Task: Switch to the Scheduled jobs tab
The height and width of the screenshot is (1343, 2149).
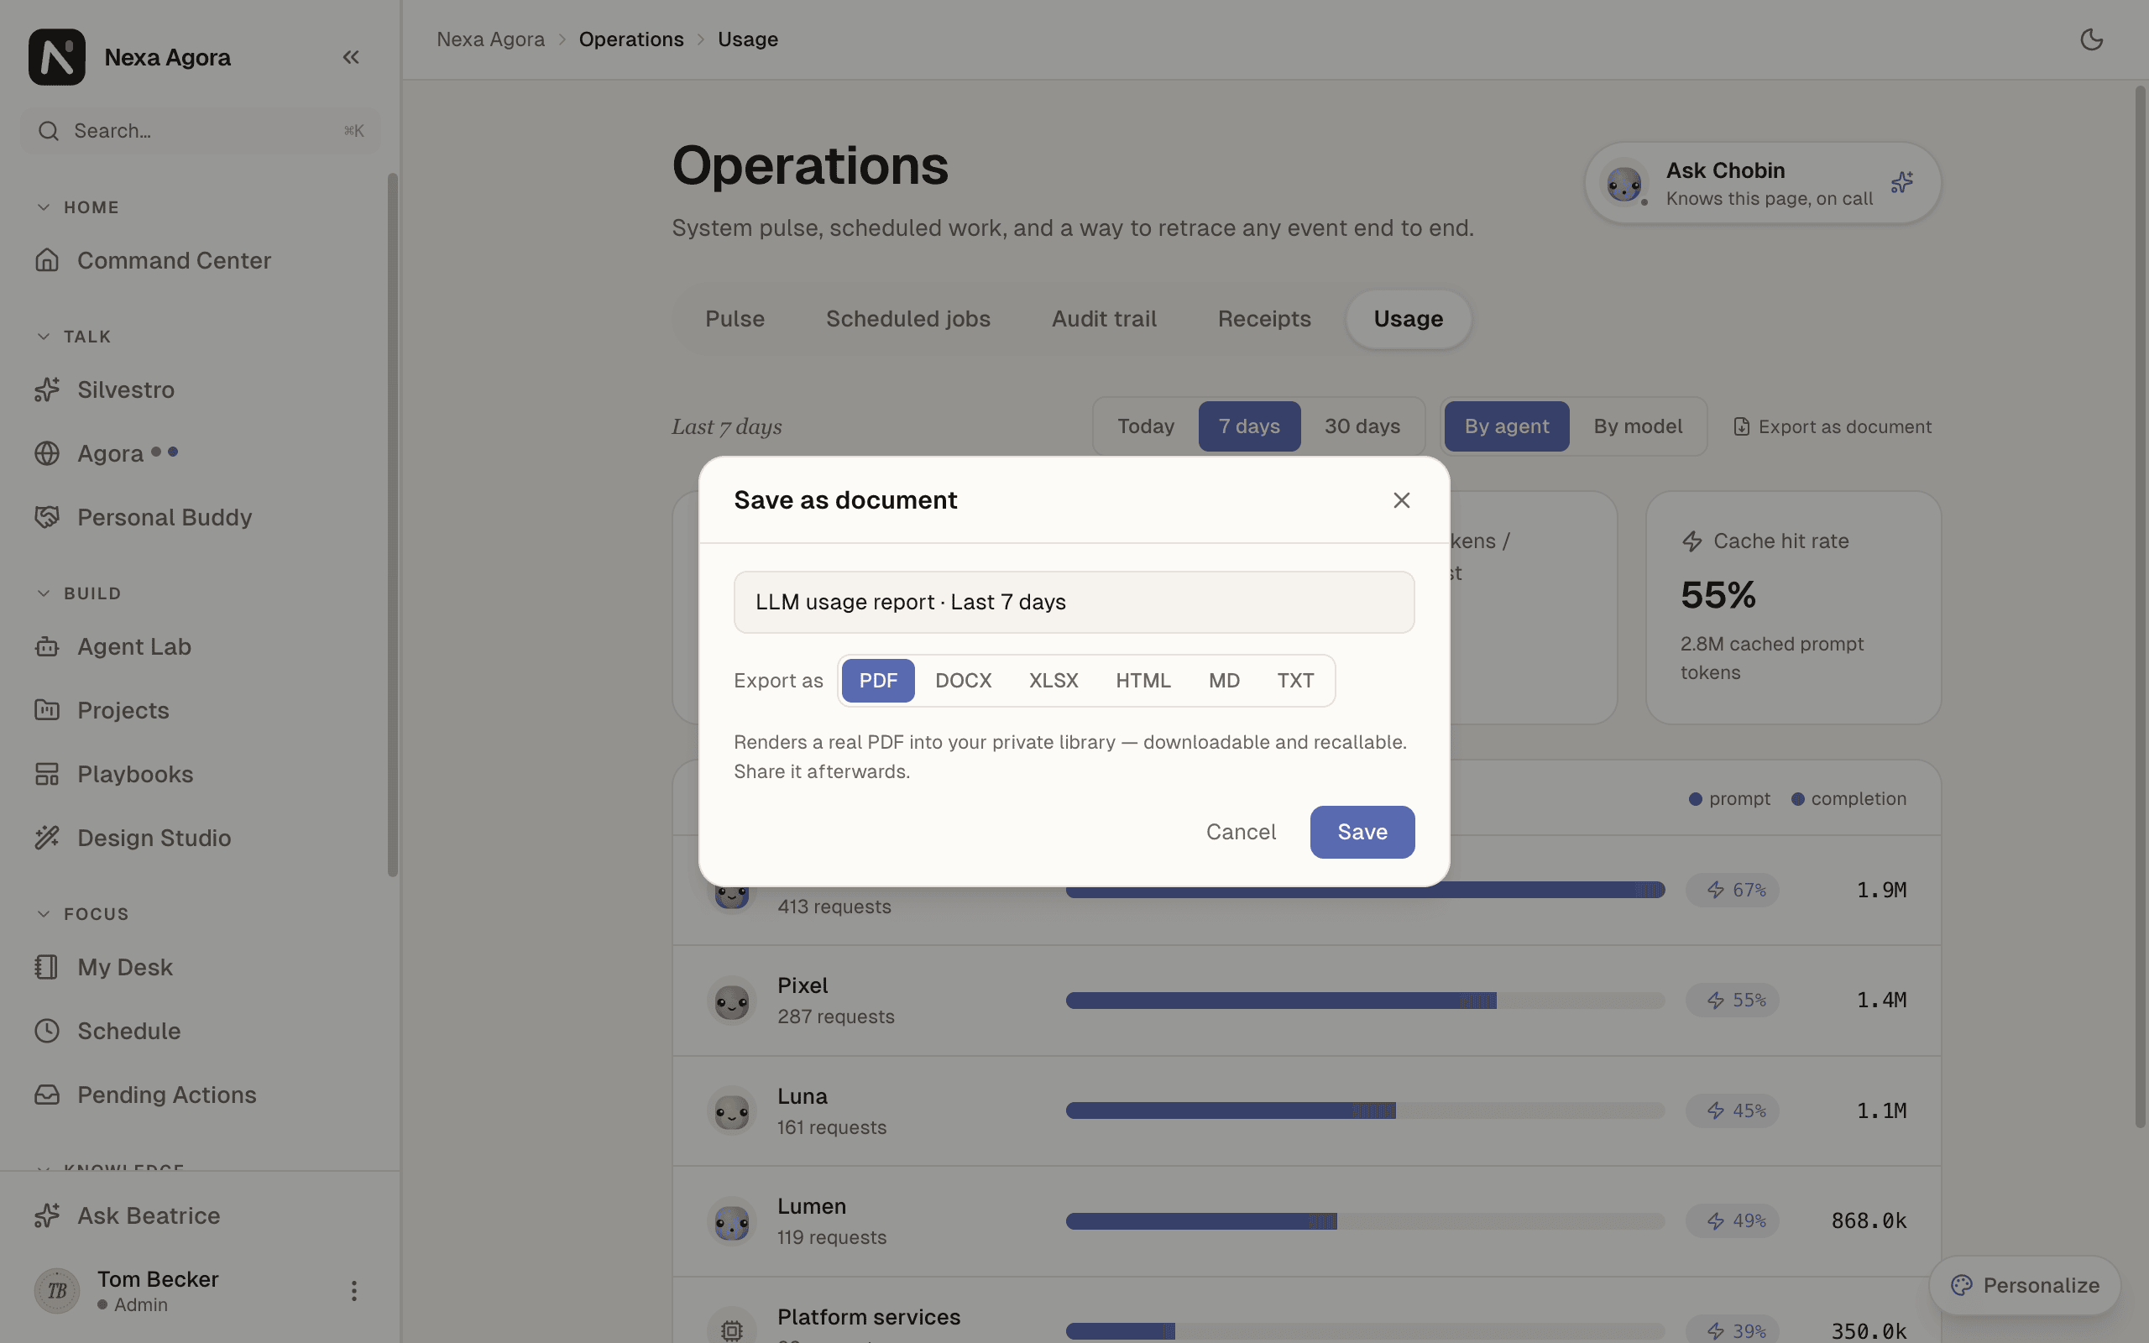Action: (907, 319)
